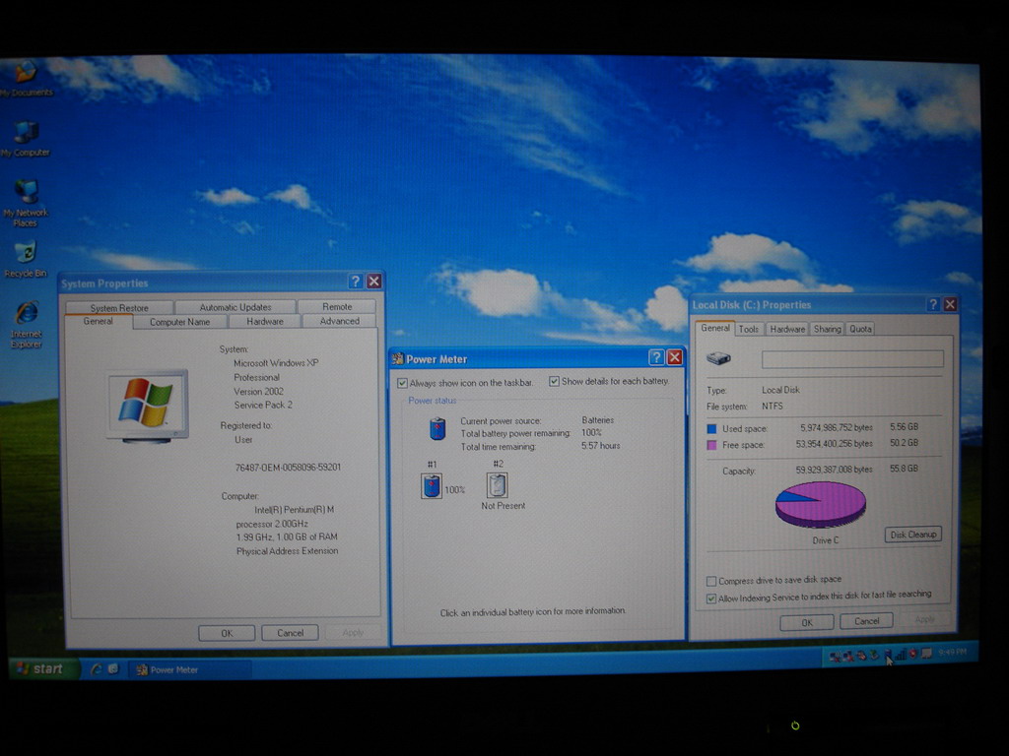Screen dimensions: 1009x756
Task: Close the Local Disk (C:) Properties window
Action: pos(950,304)
